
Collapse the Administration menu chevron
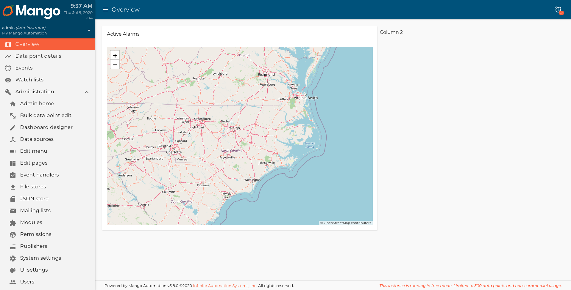tap(87, 92)
